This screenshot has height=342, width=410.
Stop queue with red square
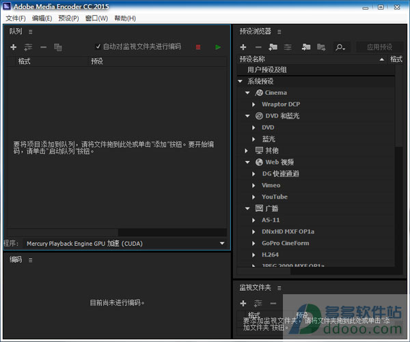point(198,47)
